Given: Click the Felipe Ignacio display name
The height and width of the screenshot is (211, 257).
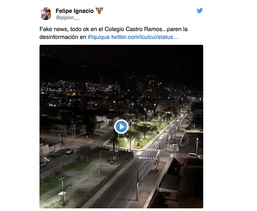Looking at the screenshot, I should [x=75, y=11].
